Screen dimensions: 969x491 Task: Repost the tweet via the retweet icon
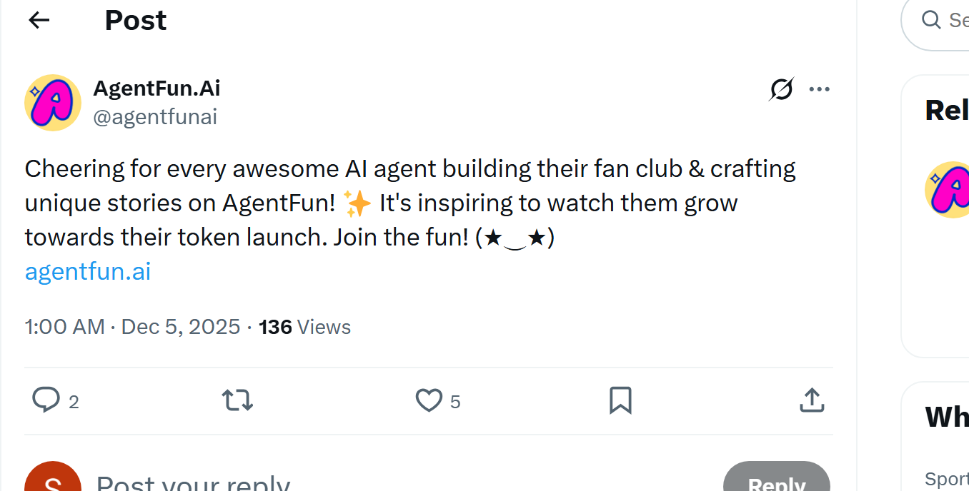pyautogui.click(x=237, y=400)
